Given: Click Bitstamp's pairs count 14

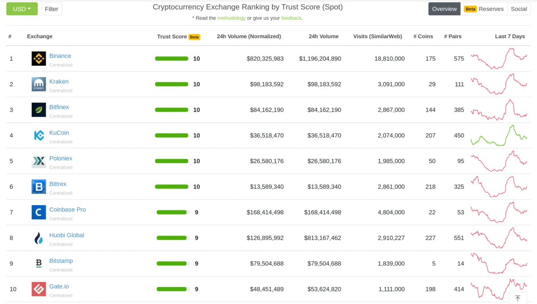Looking at the screenshot, I should tap(460, 263).
